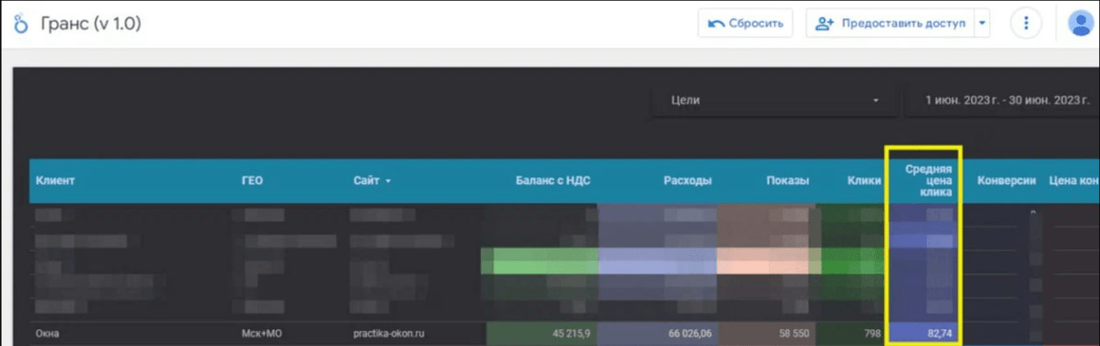
Task: Click the Показы column header
Action: coord(788,180)
